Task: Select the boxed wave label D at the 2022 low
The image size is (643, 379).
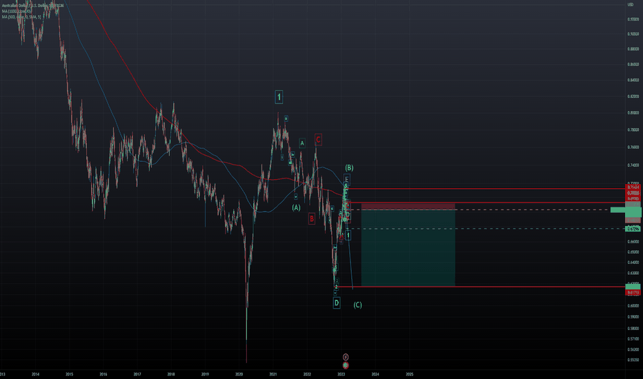Action: point(336,303)
